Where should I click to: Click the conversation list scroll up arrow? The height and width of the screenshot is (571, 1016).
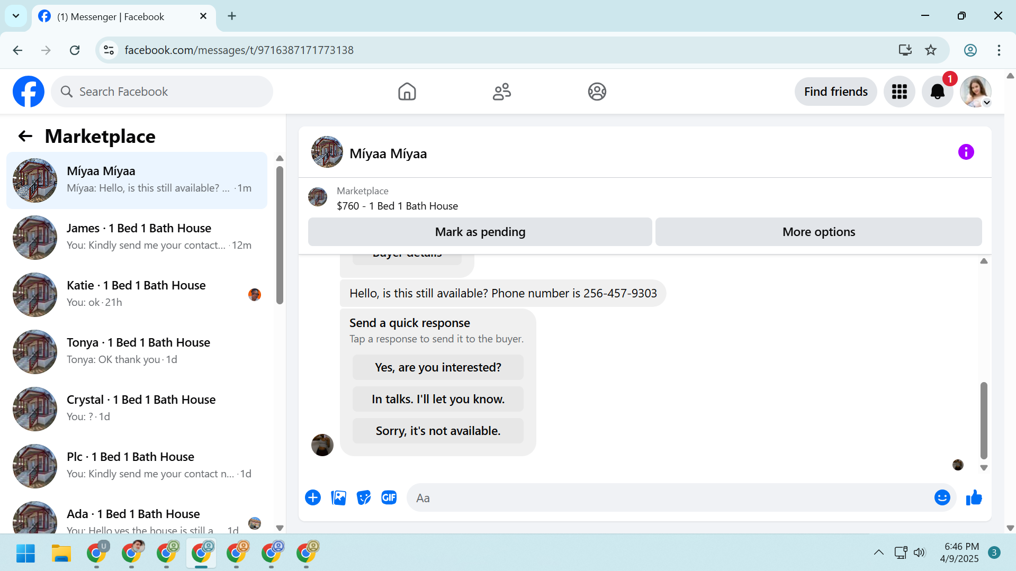click(x=280, y=159)
